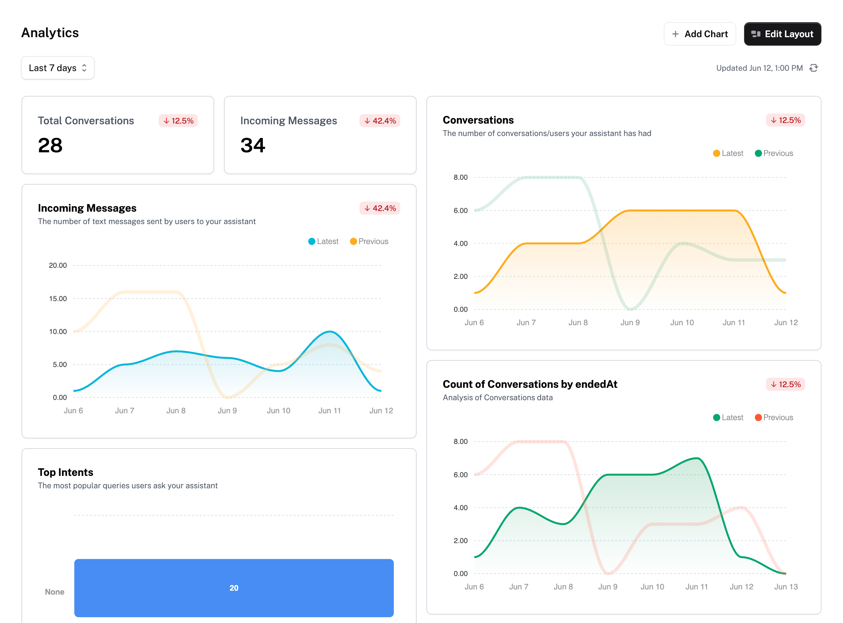The image size is (843, 623).
Task: Select the Total Conversations metric card
Action: pyautogui.click(x=118, y=135)
